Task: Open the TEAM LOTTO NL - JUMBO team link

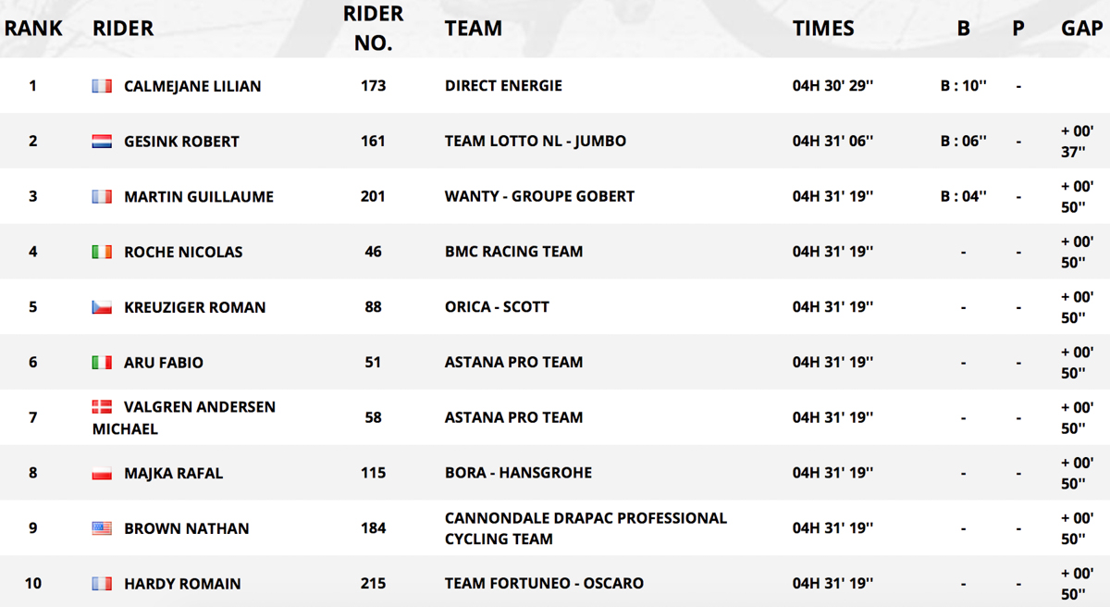Action: (536, 142)
